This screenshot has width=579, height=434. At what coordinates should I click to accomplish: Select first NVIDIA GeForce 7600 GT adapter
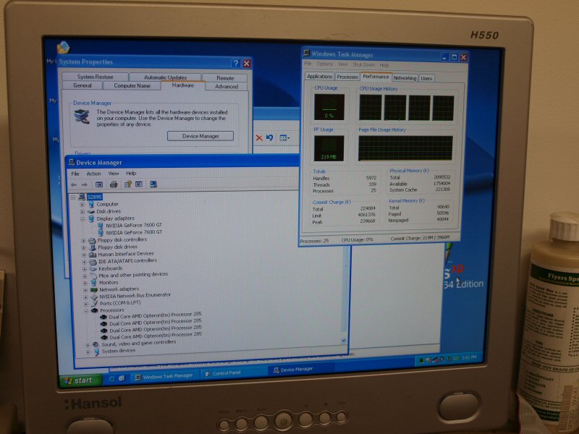(x=134, y=225)
